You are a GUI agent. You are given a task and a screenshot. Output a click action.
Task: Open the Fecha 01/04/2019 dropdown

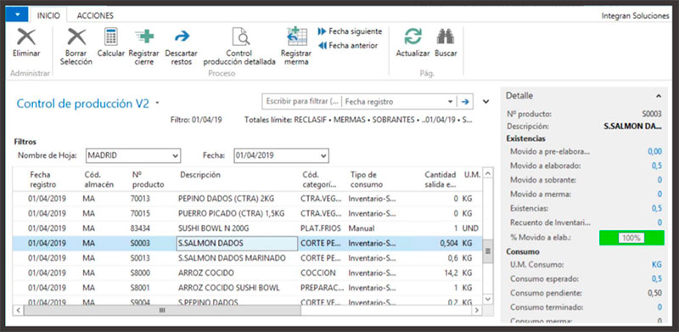point(323,155)
